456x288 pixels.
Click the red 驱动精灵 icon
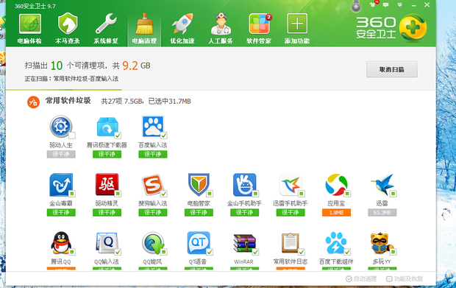[x=107, y=185]
